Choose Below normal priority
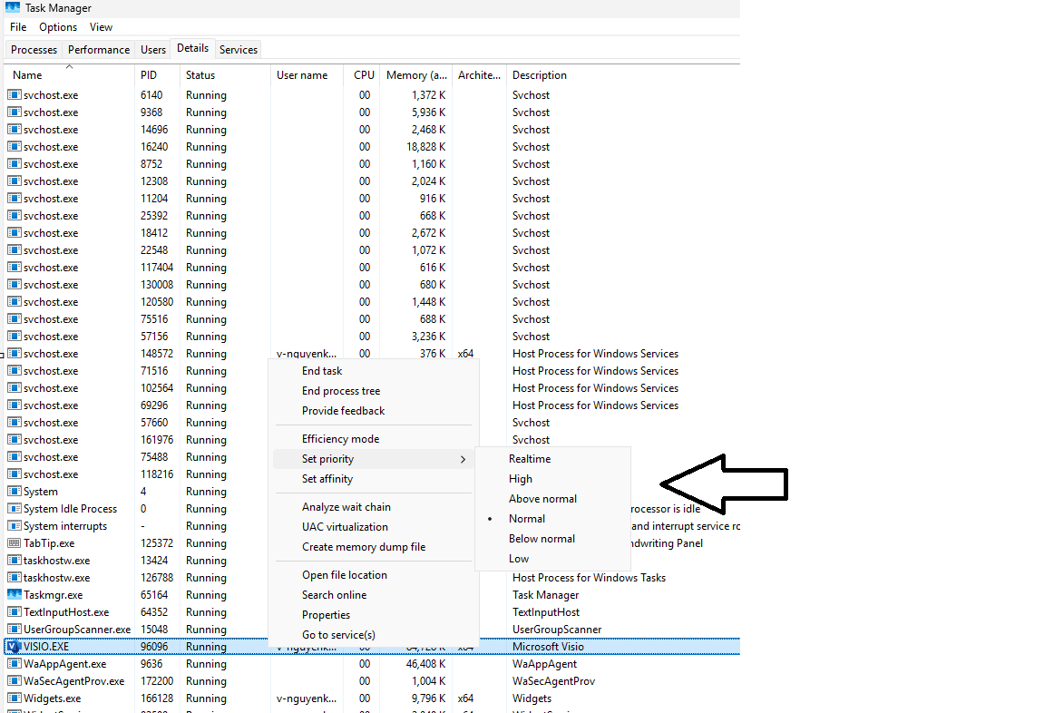The image size is (1044, 713). [x=542, y=538]
